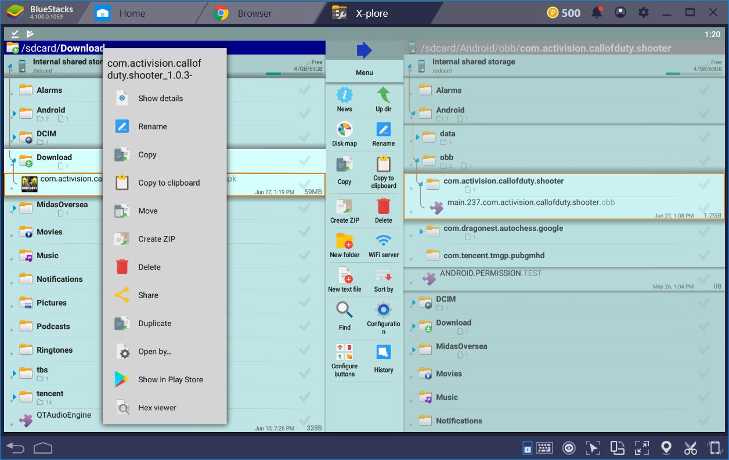
Task: Select Show details in context menu
Action: click(165, 99)
